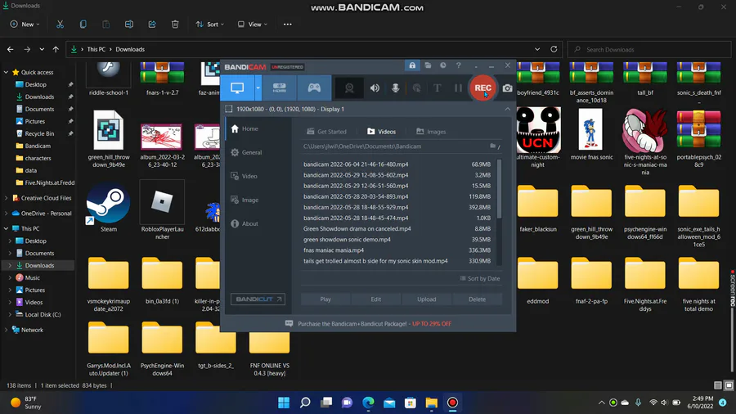Click Edit button below video list
Screen dimensions: 736x414
(x=376, y=299)
